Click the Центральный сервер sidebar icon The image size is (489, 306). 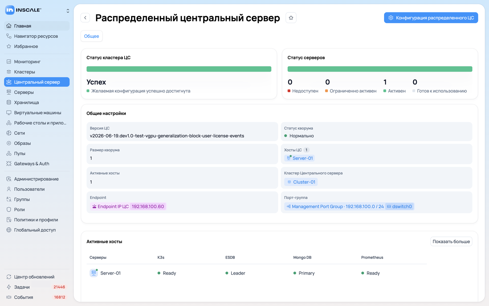coord(9,82)
